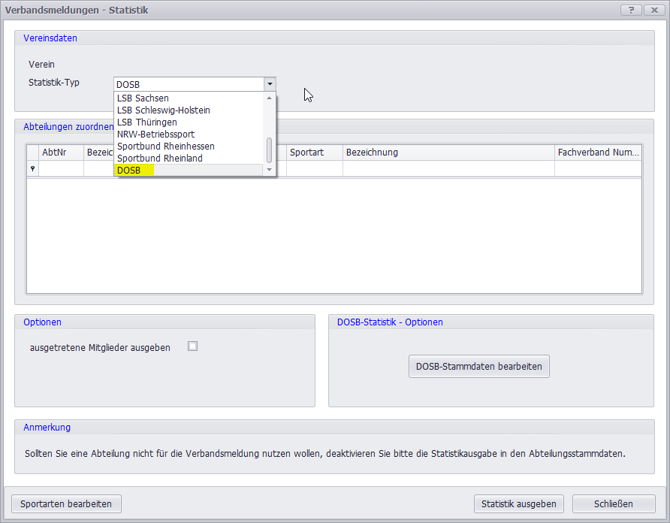Click Statistik ausgeben button

coord(518,503)
